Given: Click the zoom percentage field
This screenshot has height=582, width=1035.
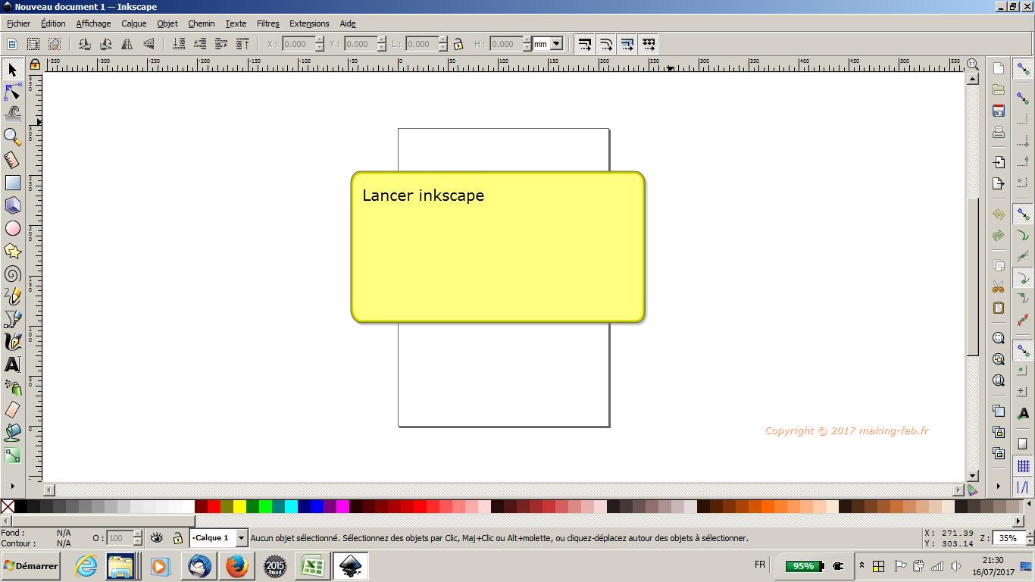Looking at the screenshot, I should click(x=1008, y=538).
